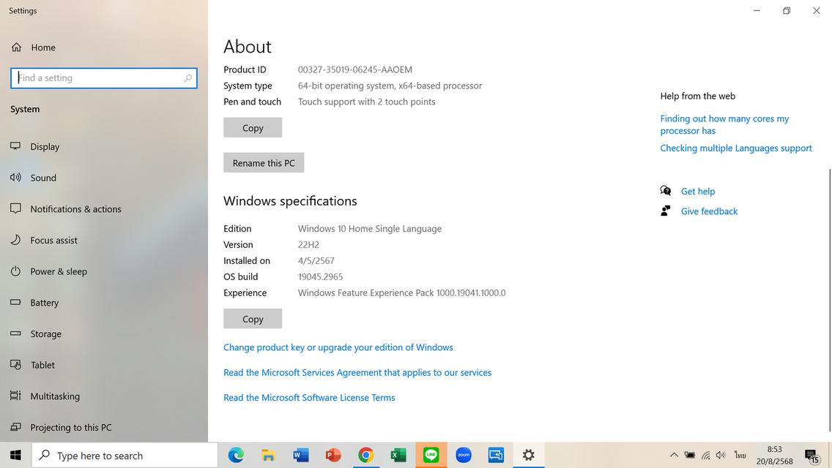
Task: Click the Tablet icon in sidebar
Action: coord(15,365)
